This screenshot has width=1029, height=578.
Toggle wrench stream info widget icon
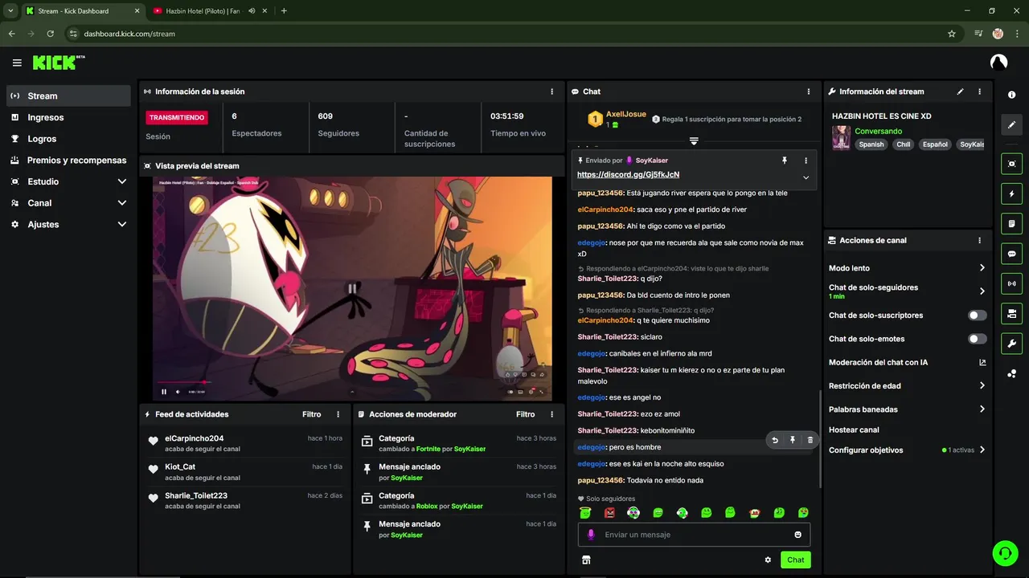tap(1011, 344)
